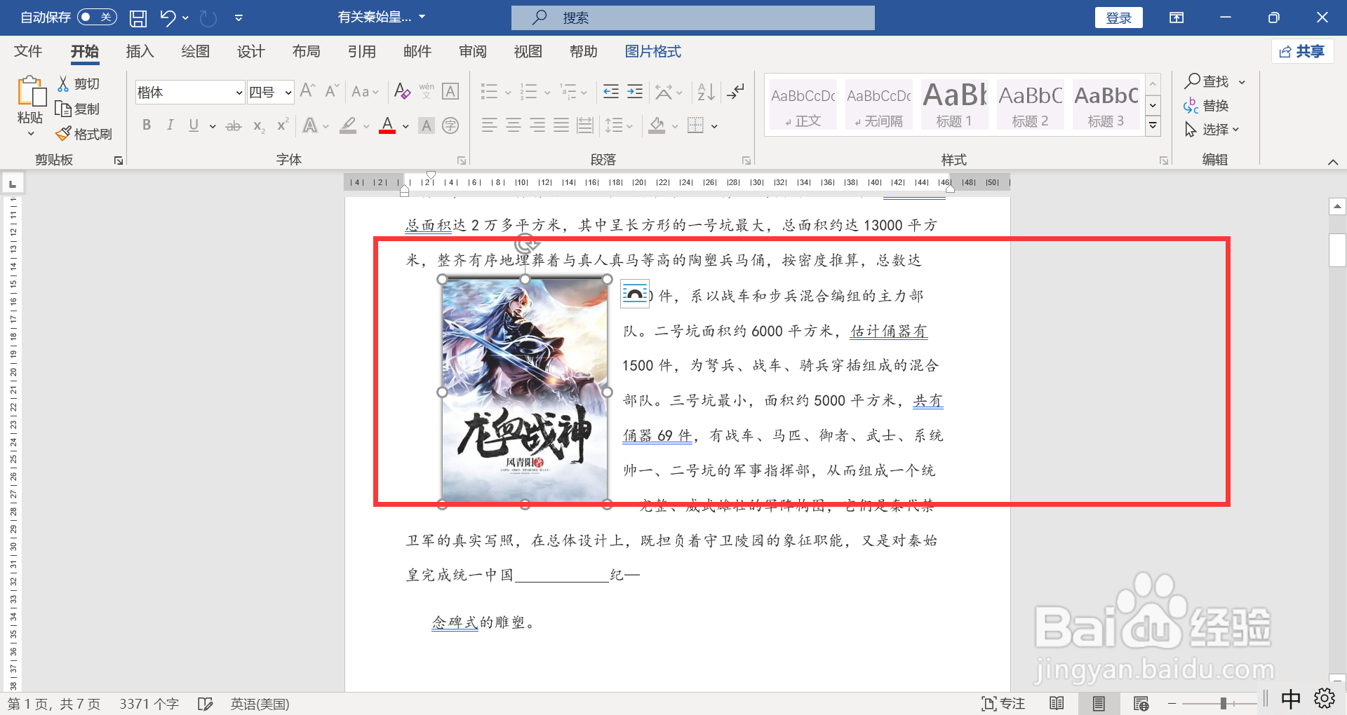Decrease paragraph indent

pos(611,91)
